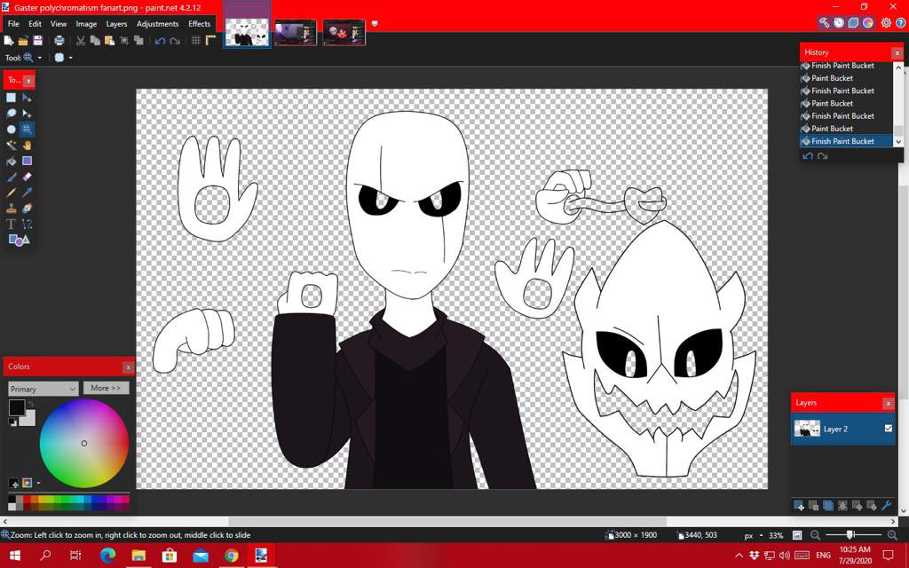The height and width of the screenshot is (568, 909).
Task: Open the File menu
Action: [x=13, y=24]
